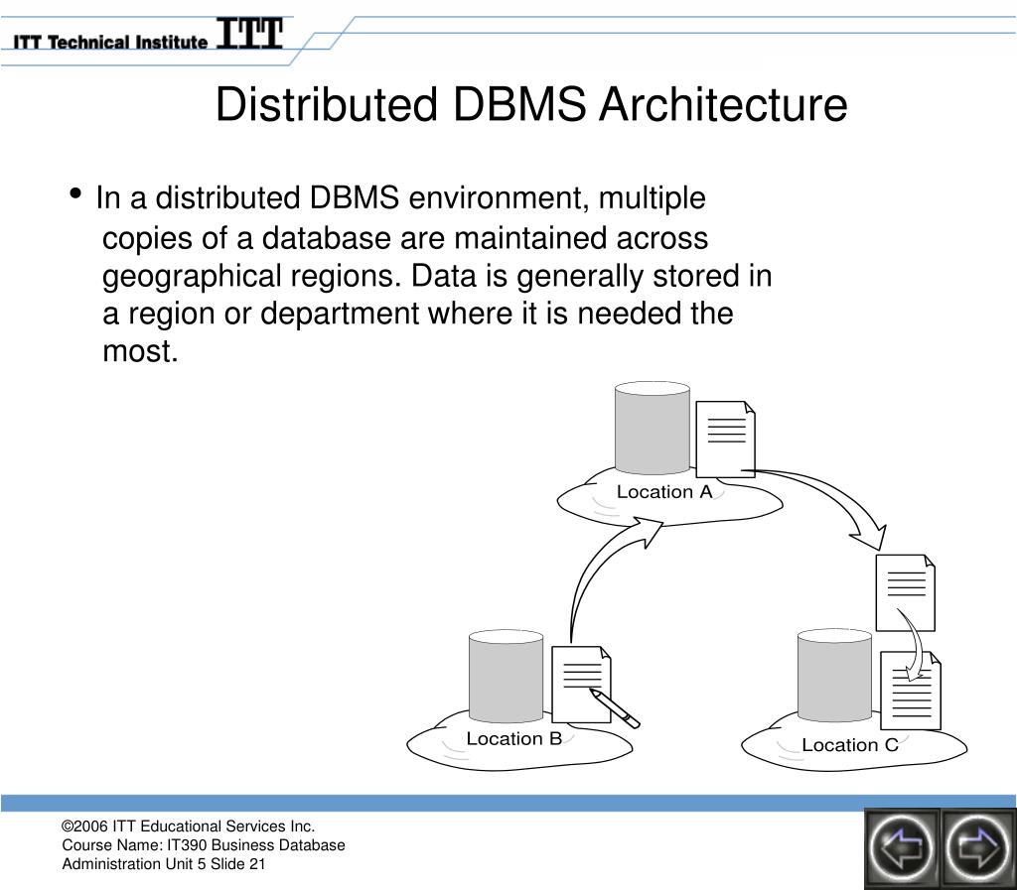Click the "Distributed DBMS Architecture" title
Viewport: 1017px width, 890px height.
click(531, 104)
